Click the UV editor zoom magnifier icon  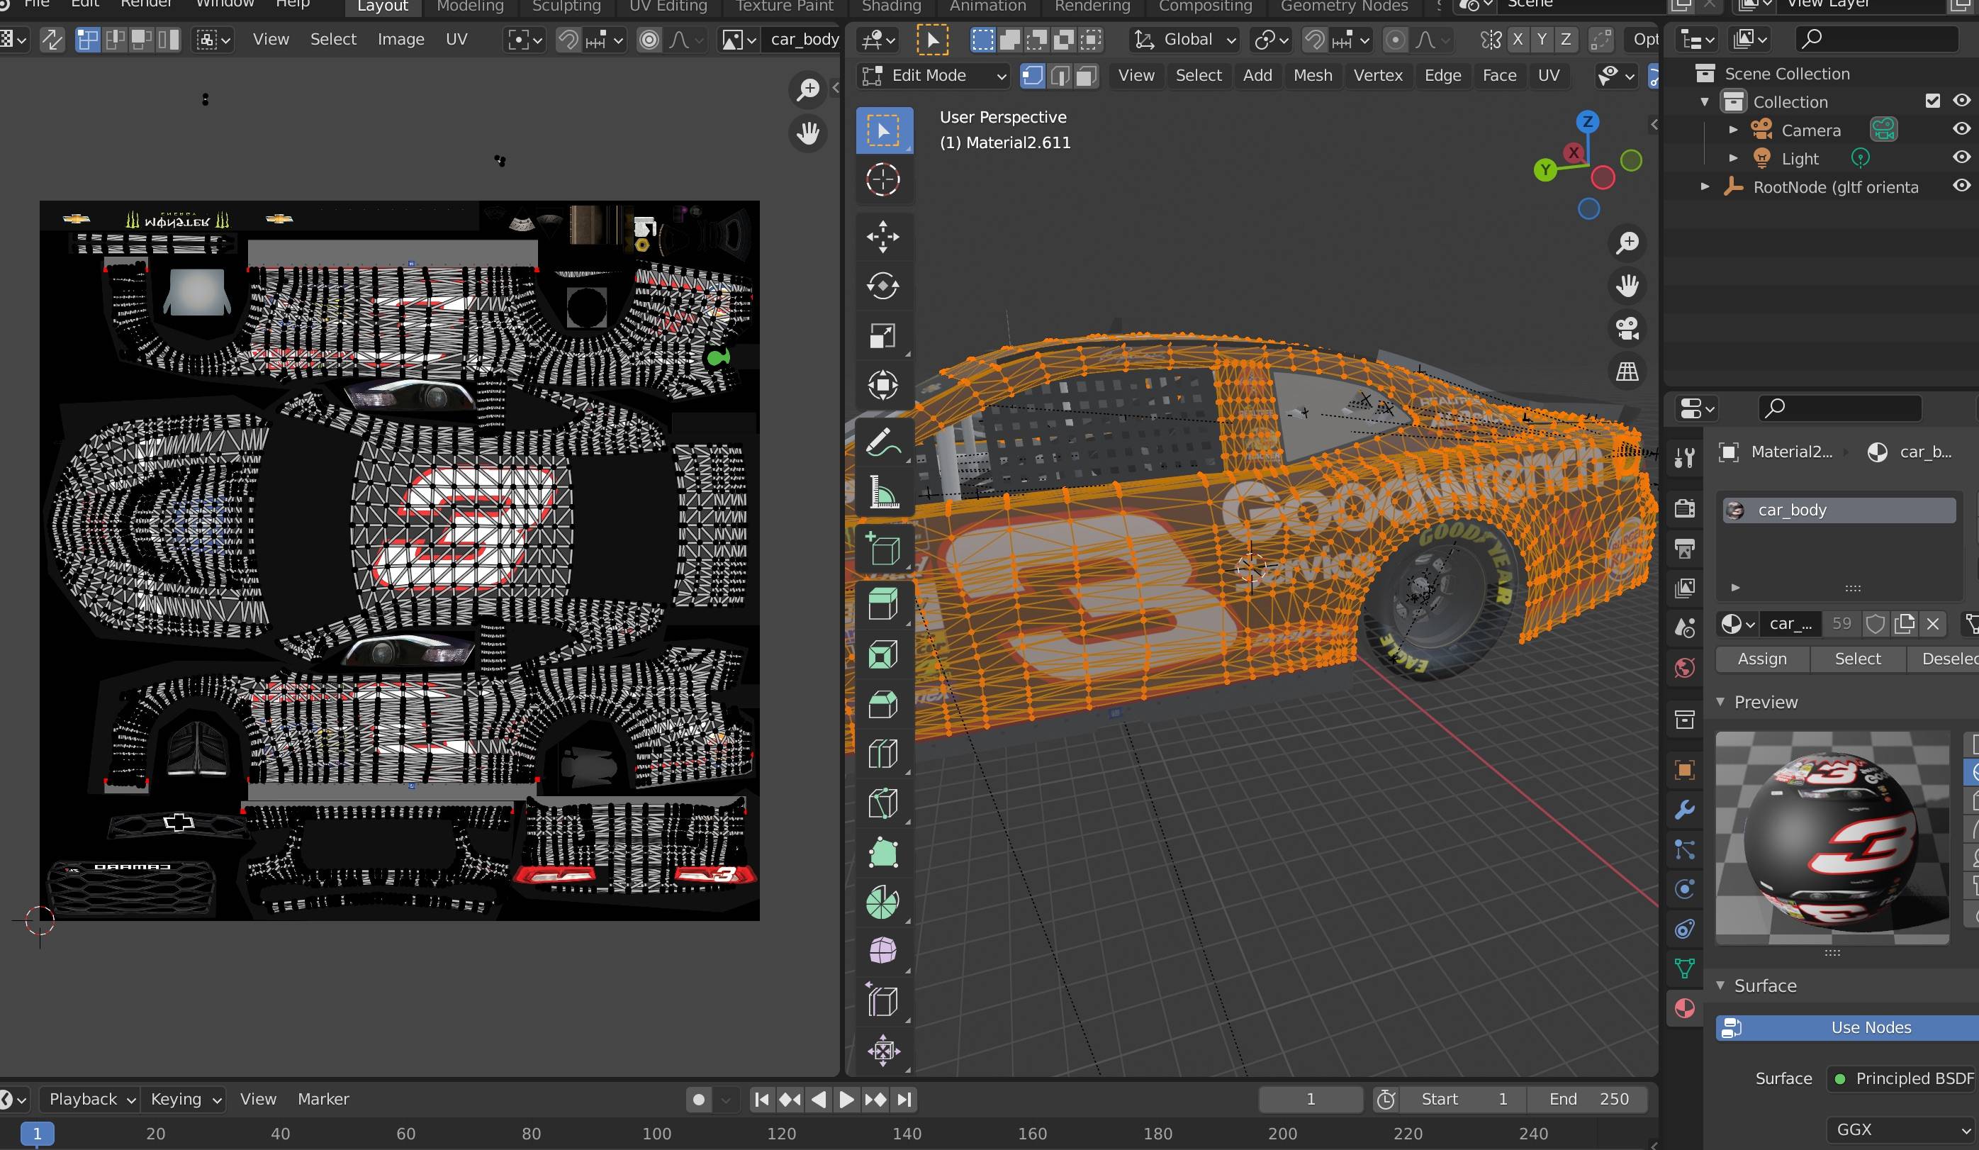click(x=807, y=89)
